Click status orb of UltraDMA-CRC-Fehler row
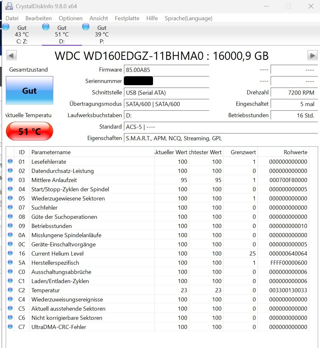The image size is (320, 348). pos(10,326)
